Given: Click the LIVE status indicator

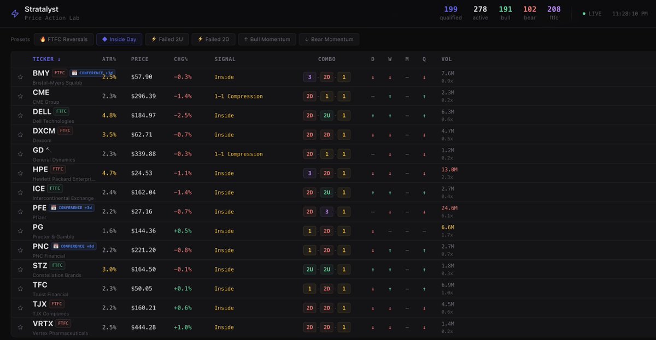Looking at the screenshot, I should [x=592, y=14].
